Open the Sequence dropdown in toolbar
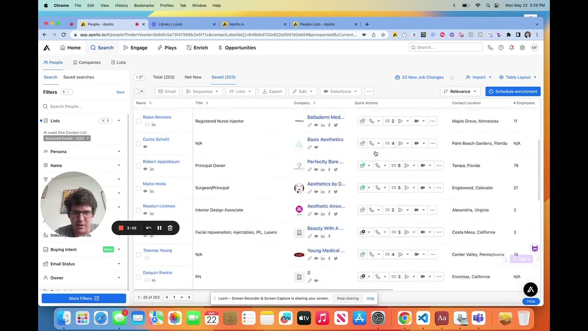Image resolution: width=588 pixels, height=331 pixels. point(203,91)
